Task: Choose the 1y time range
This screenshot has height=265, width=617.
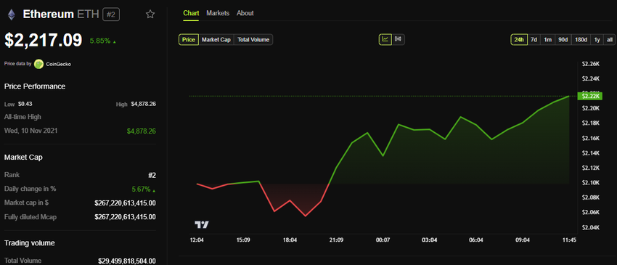Action: click(x=597, y=40)
